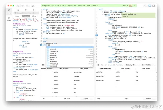This screenshot has height=110, width=163.
Task: Click the refresh icon in connection bar
Action: (135, 6)
